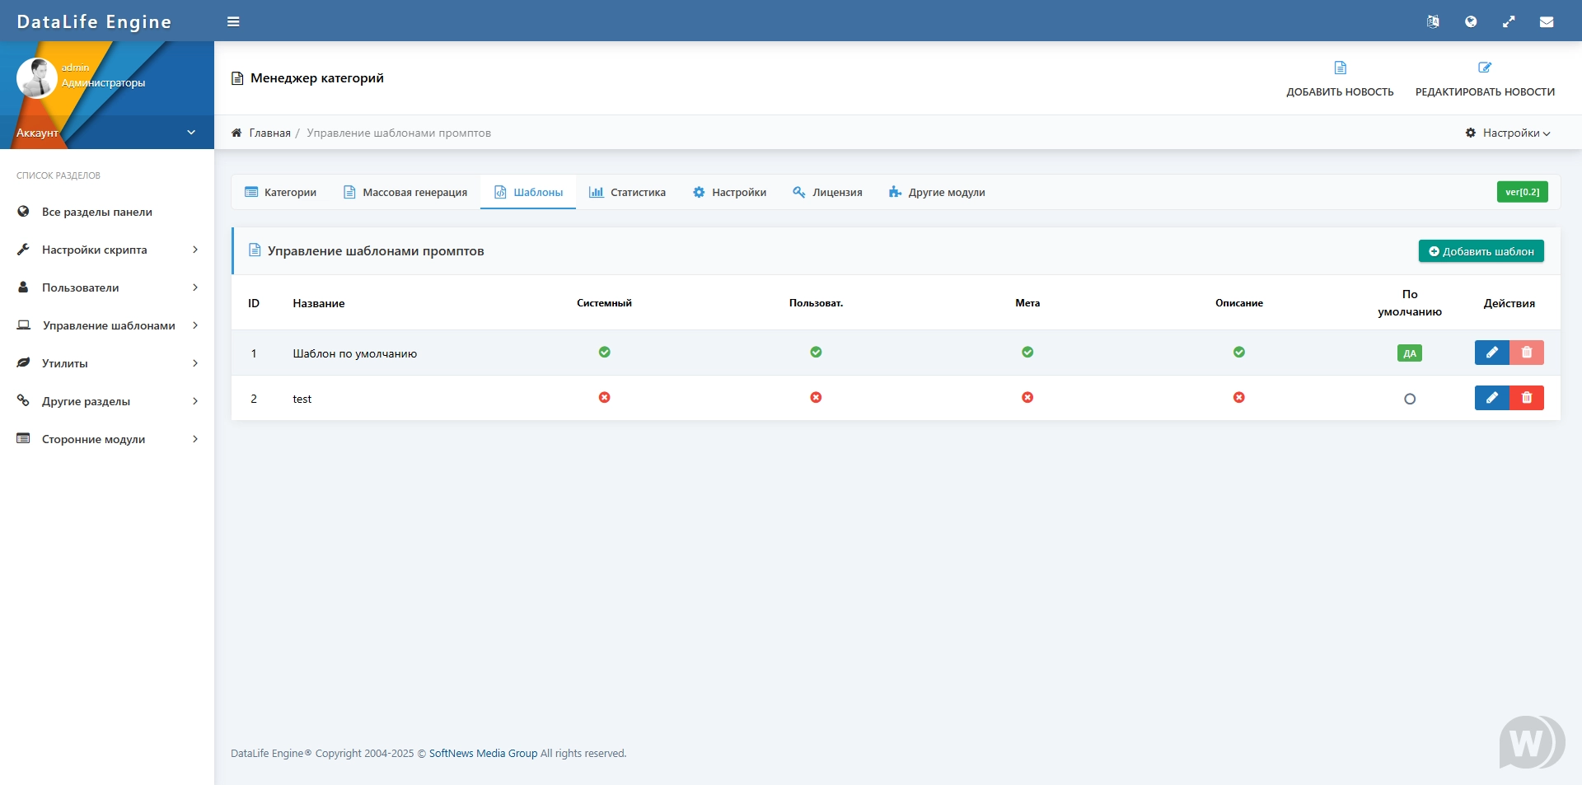
Task: Edit the 'test' template with pencil icon
Action: [x=1491, y=398]
